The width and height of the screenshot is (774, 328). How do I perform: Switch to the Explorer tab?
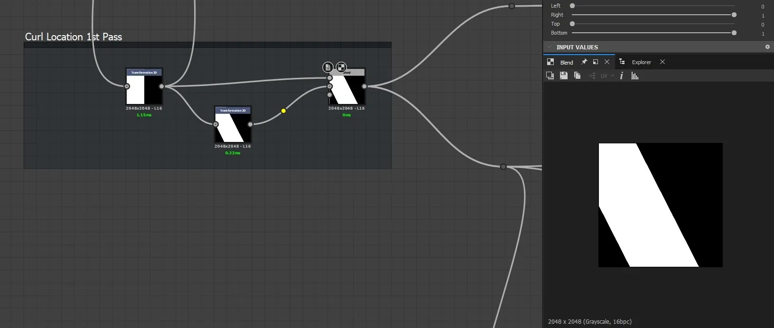point(641,62)
